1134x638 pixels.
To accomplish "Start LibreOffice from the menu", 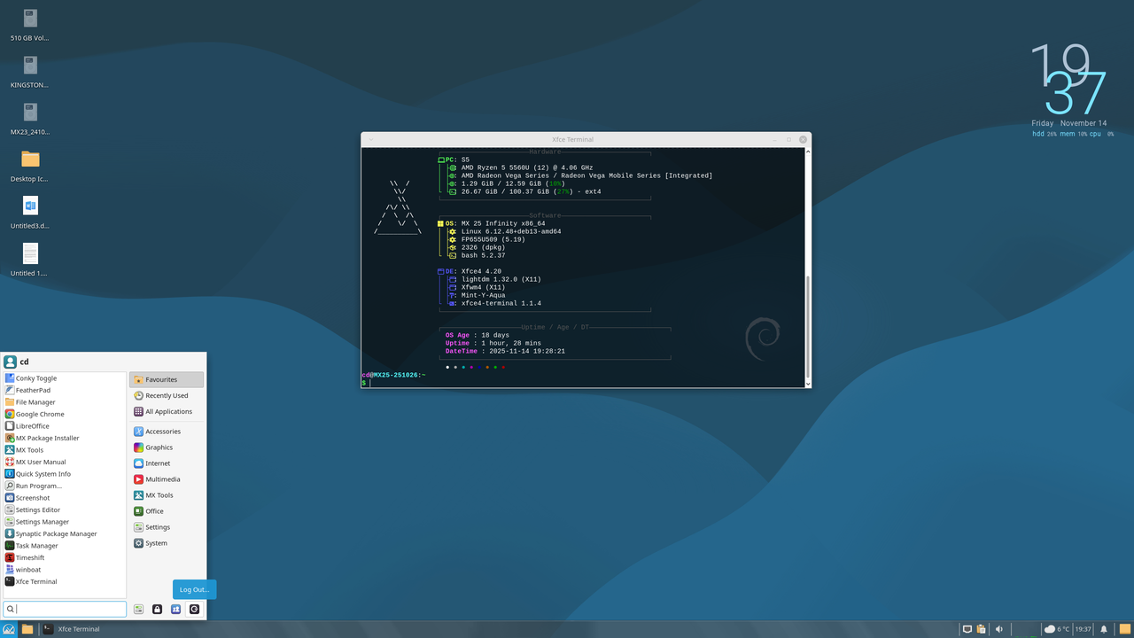I will tap(65, 426).
